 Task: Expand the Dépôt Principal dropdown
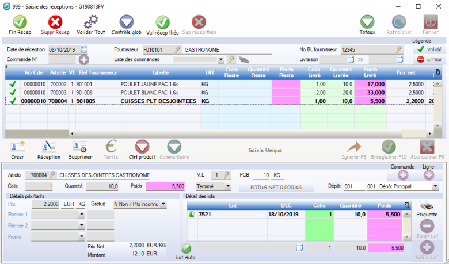[435, 186]
